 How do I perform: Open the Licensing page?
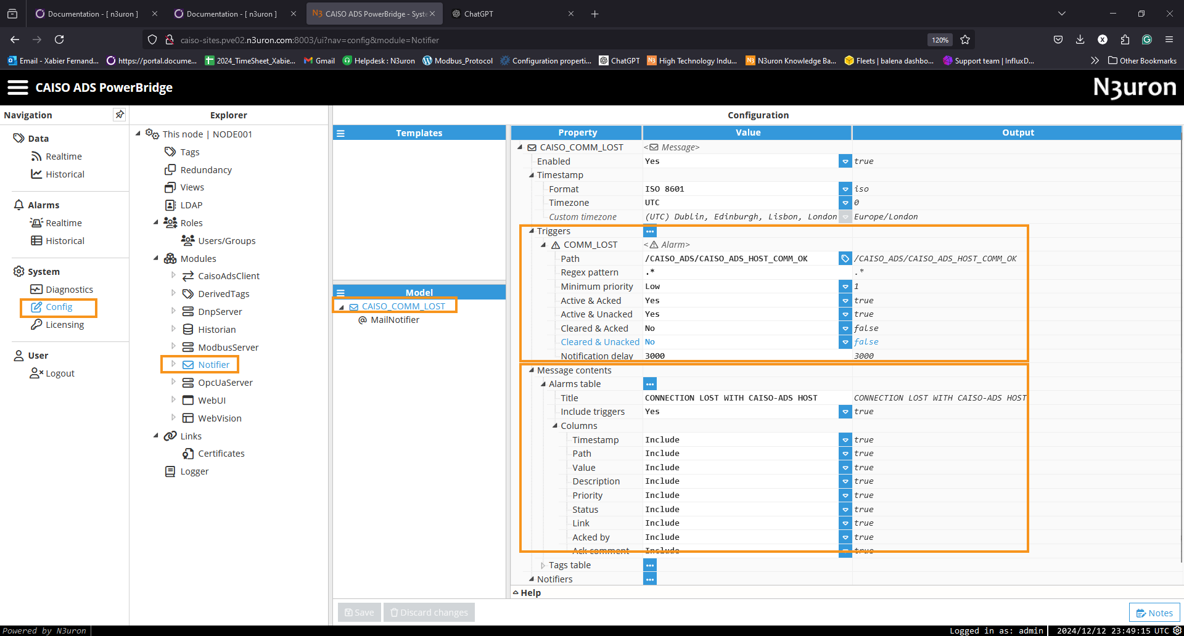[57, 325]
